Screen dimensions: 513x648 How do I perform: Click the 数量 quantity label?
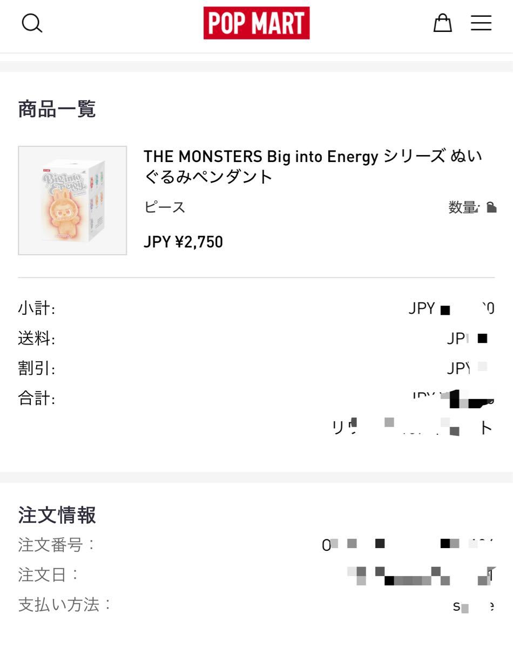[x=462, y=207]
